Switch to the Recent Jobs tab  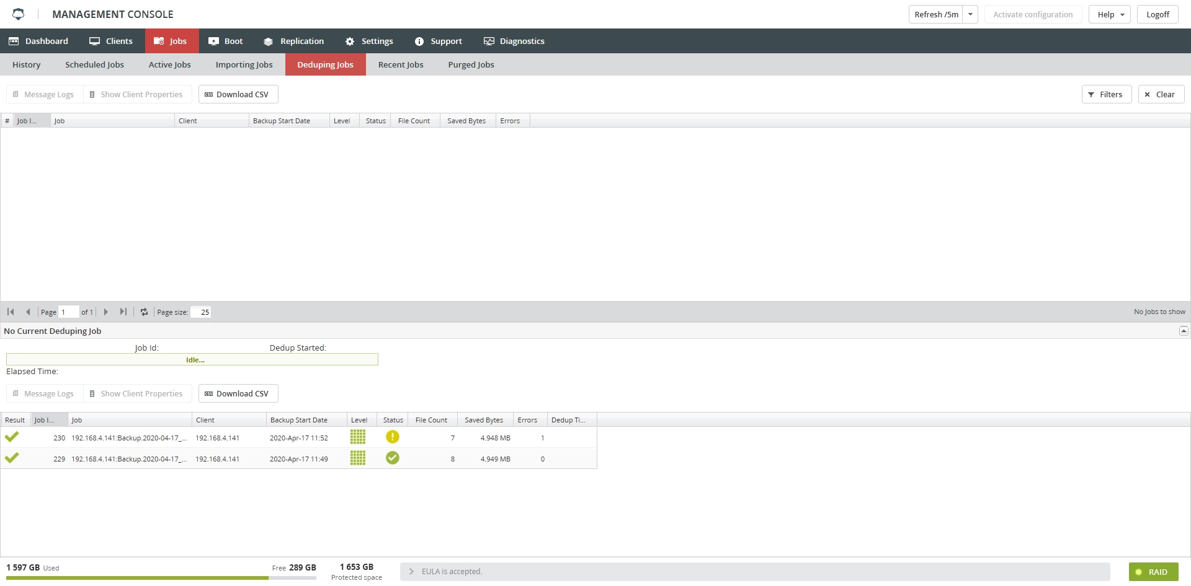point(401,64)
